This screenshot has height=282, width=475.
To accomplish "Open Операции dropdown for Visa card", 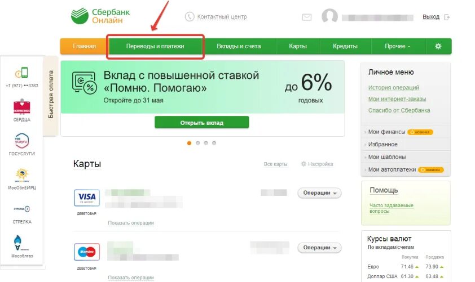I will (x=320, y=193).
